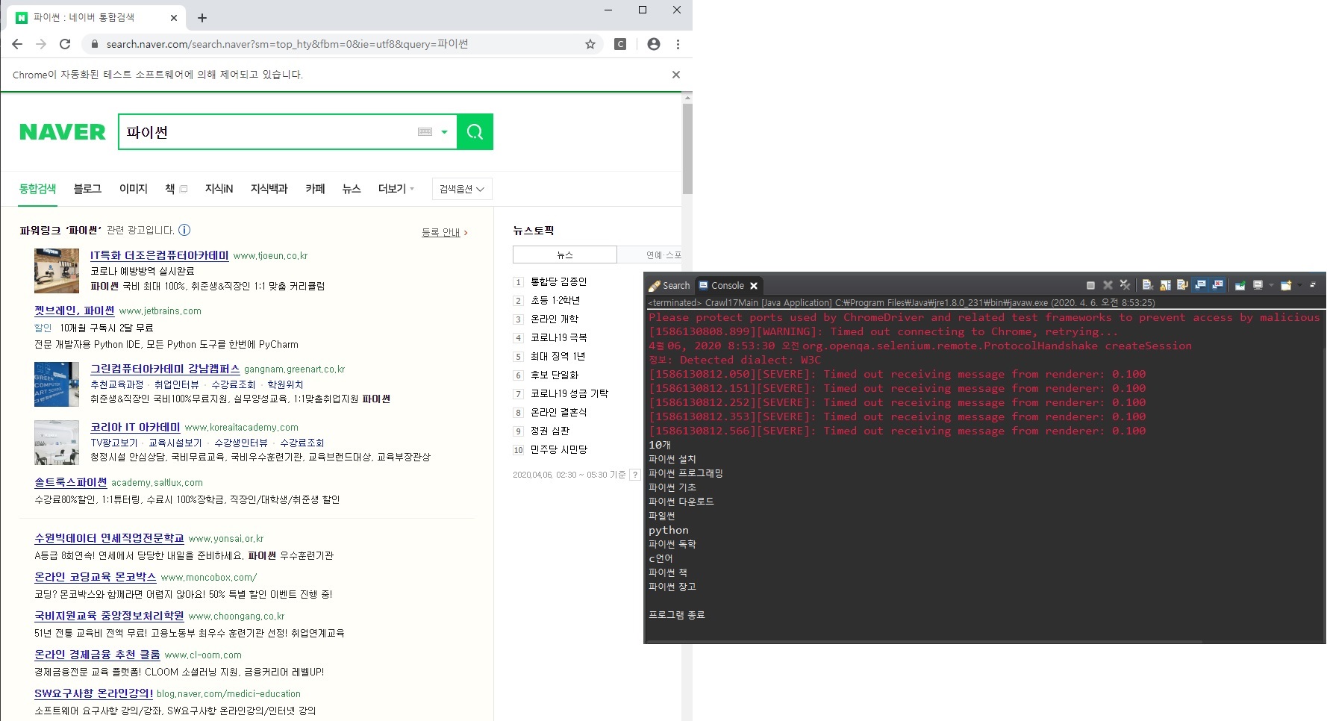Clear the Eclipse console output
The image size is (1327, 721).
pyautogui.click(x=1148, y=285)
